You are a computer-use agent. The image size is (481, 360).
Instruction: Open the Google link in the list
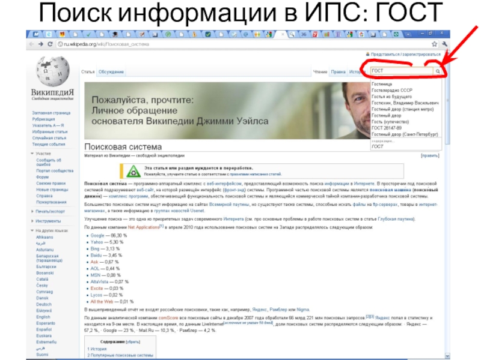coord(97,235)
